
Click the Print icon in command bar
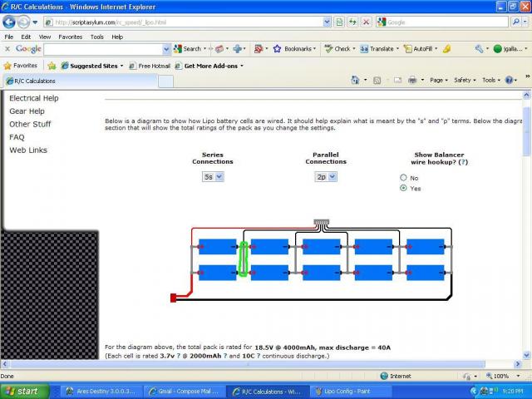412,81
